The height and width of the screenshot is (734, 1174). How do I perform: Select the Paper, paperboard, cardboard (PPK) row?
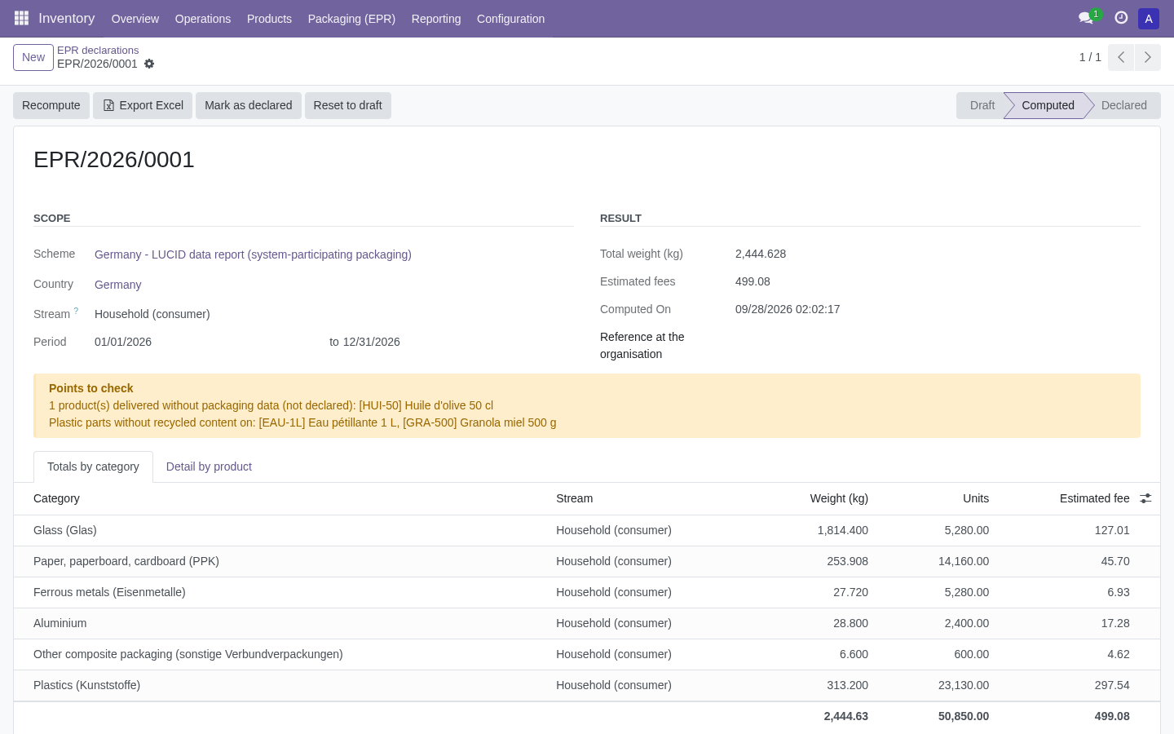pyautogui.click(x=587, y=561)
